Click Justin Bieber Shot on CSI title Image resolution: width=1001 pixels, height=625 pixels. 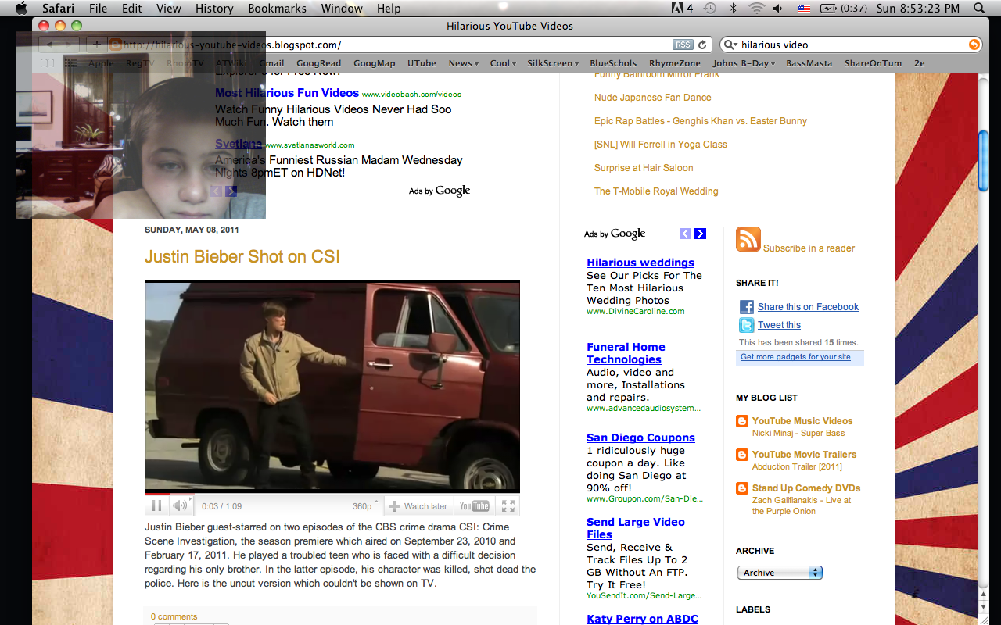[242, 257]
